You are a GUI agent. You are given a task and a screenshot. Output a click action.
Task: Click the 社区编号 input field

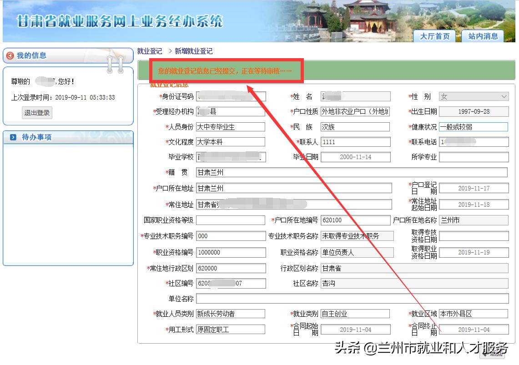pos(231,283)
